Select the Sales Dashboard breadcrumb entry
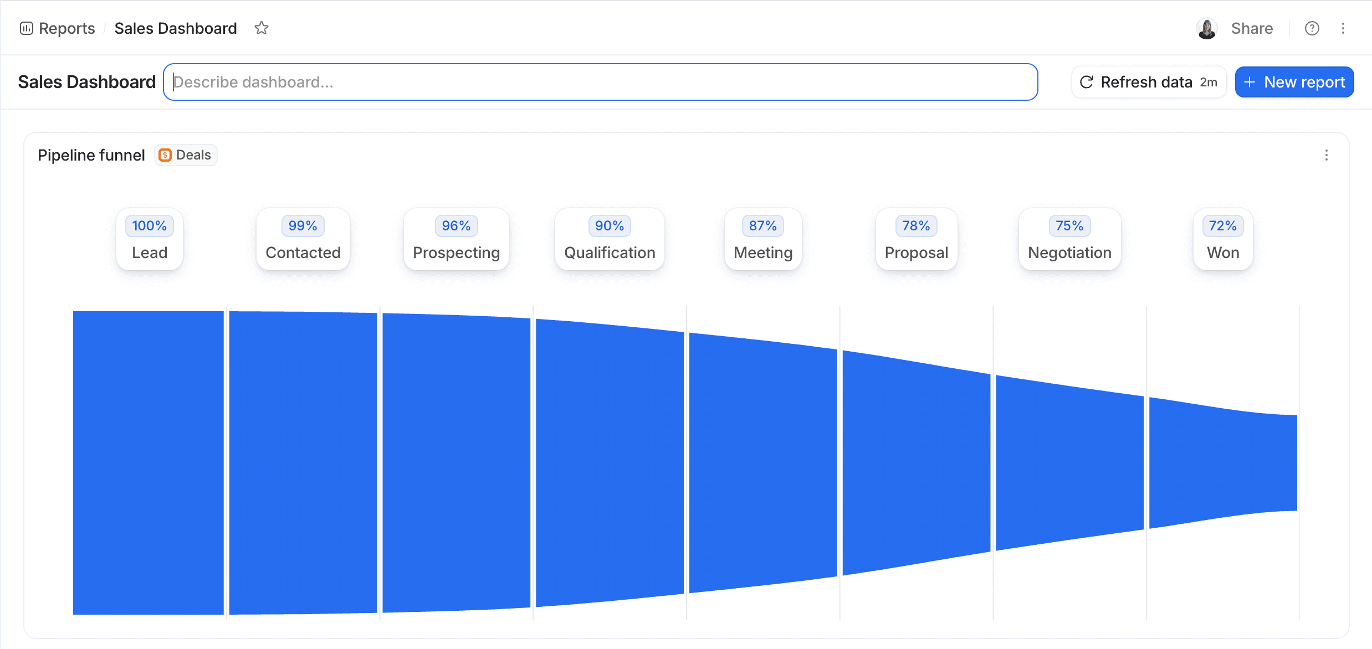This screenshot has width=1372, height=649. (176, 28)
